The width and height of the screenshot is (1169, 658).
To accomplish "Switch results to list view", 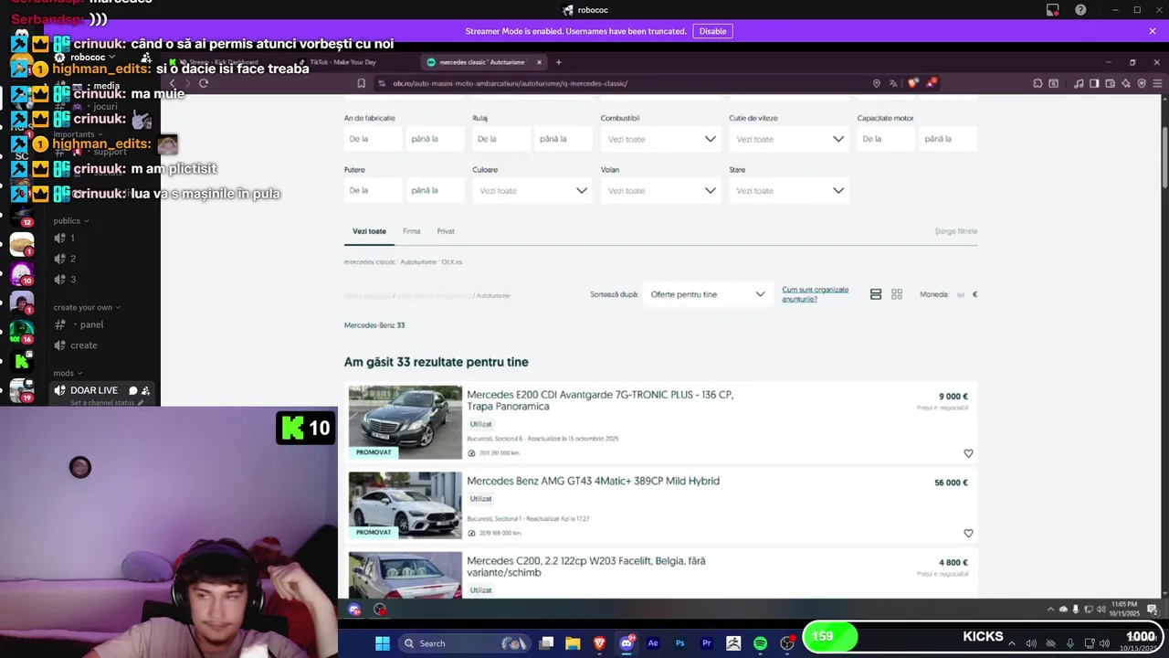I will click(876, 294).
